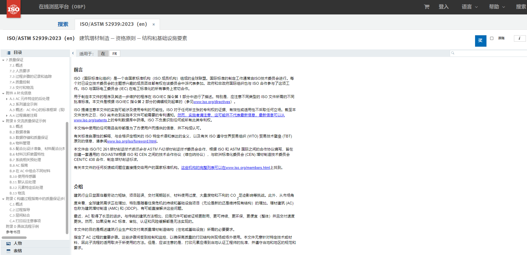527x255 pixels.
Task: Click 搜索 in top right bar
Action: (x=521, y=7)
